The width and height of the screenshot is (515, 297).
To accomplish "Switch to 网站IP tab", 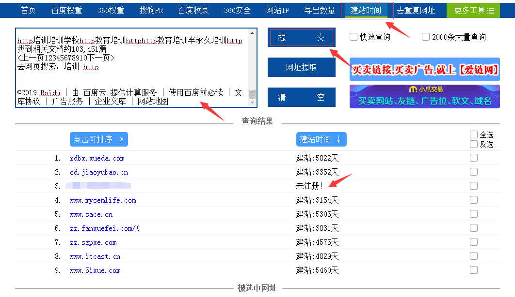I will pyautogui.click(x=277, y=11).
